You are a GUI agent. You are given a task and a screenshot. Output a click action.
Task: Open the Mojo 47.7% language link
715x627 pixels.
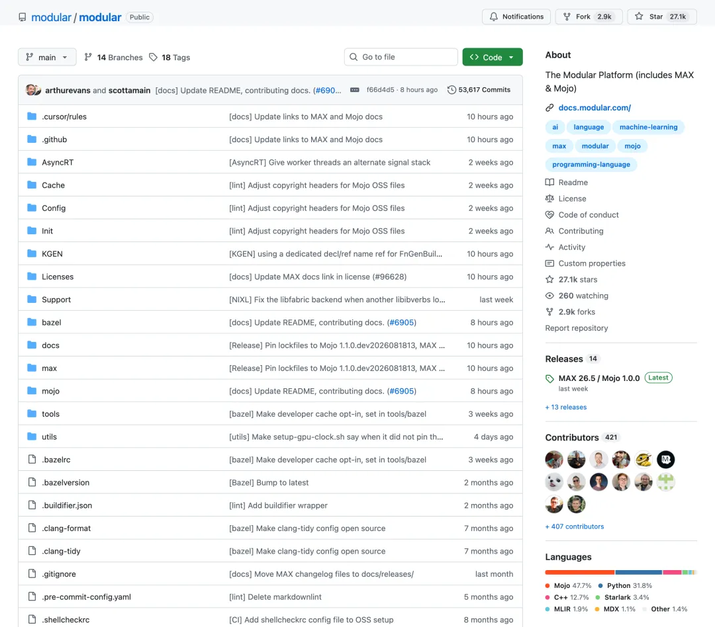tap(568, 585)
